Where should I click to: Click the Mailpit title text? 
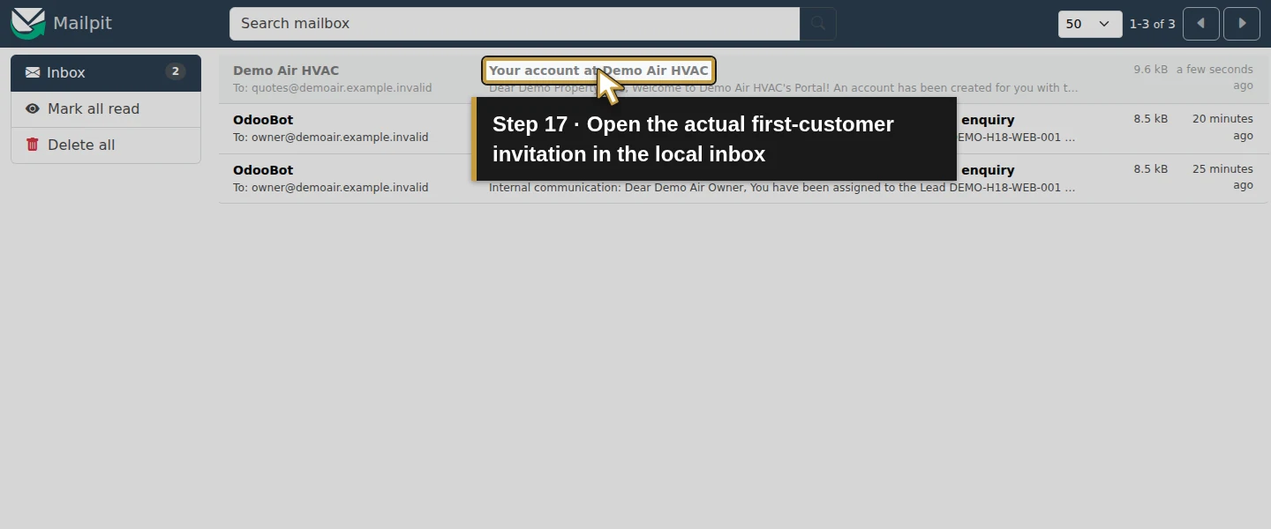pyautogui.click(x=82, y=23)
